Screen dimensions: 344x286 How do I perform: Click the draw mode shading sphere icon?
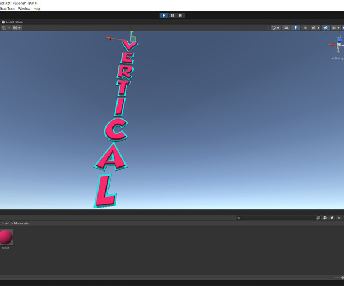point(273,28)
